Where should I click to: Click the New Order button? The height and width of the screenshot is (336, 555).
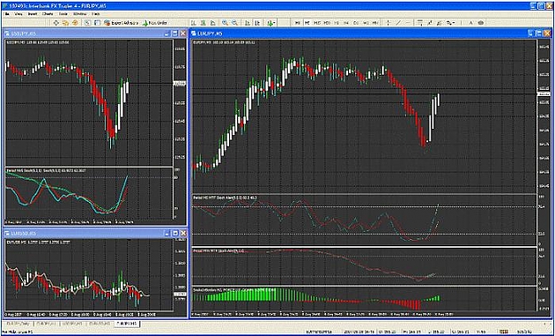(x=155, y=23)
